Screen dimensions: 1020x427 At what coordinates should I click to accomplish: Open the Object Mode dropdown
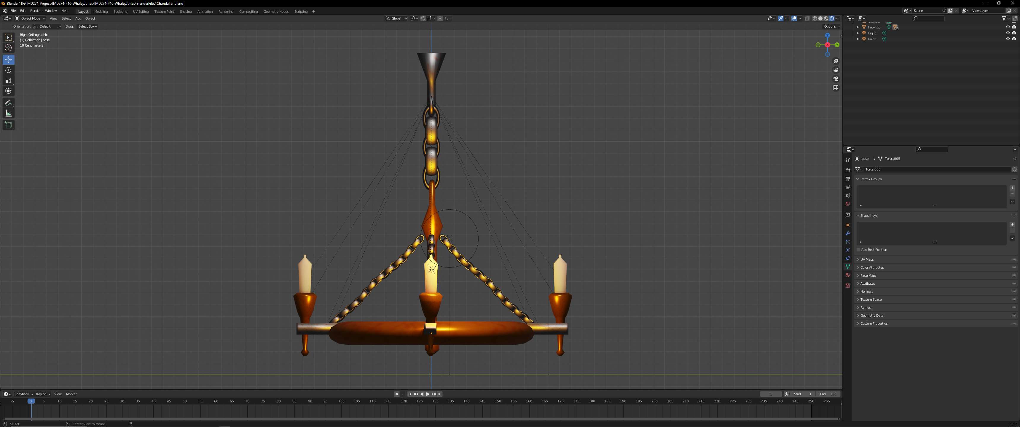pos(31,18)
